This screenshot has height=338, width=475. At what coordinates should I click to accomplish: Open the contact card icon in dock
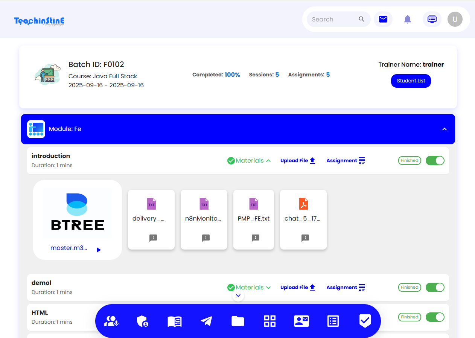(301, 321)
